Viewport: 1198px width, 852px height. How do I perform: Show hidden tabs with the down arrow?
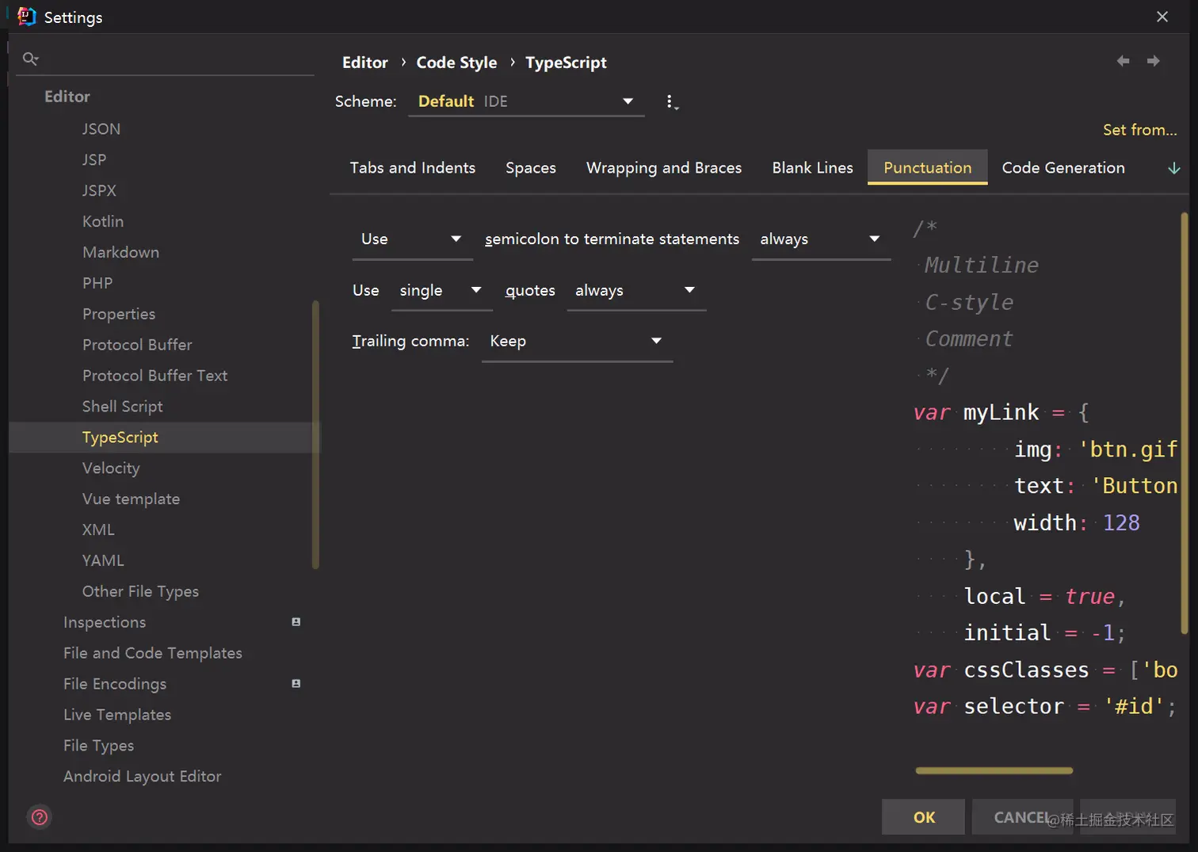pos(1173,168)
